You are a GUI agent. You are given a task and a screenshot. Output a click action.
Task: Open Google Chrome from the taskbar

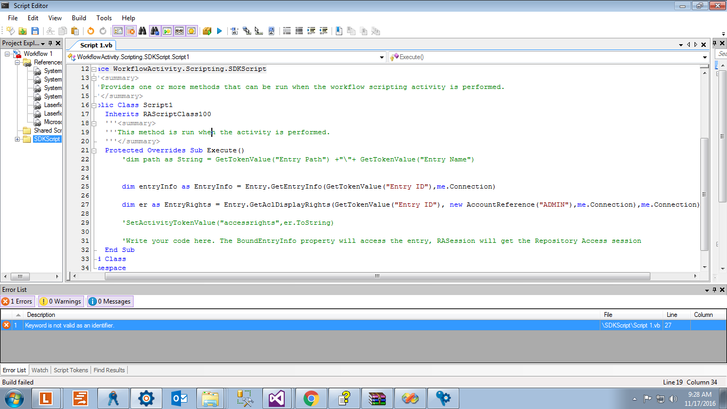point(311,398)
